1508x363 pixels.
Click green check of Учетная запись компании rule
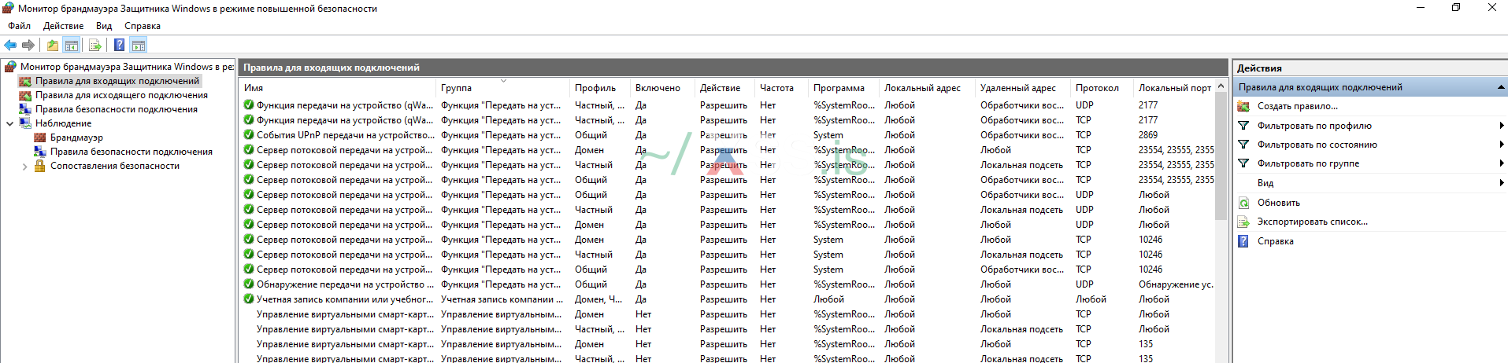(249, 299)
